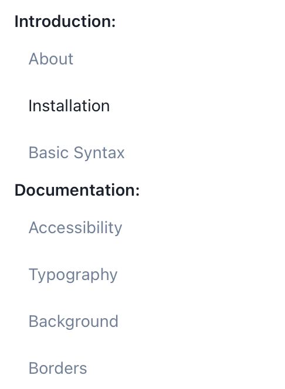Select the Installation sidebar item
This screenshot has height=389, width=285.
pyautogui.click(x=69, y=106)
